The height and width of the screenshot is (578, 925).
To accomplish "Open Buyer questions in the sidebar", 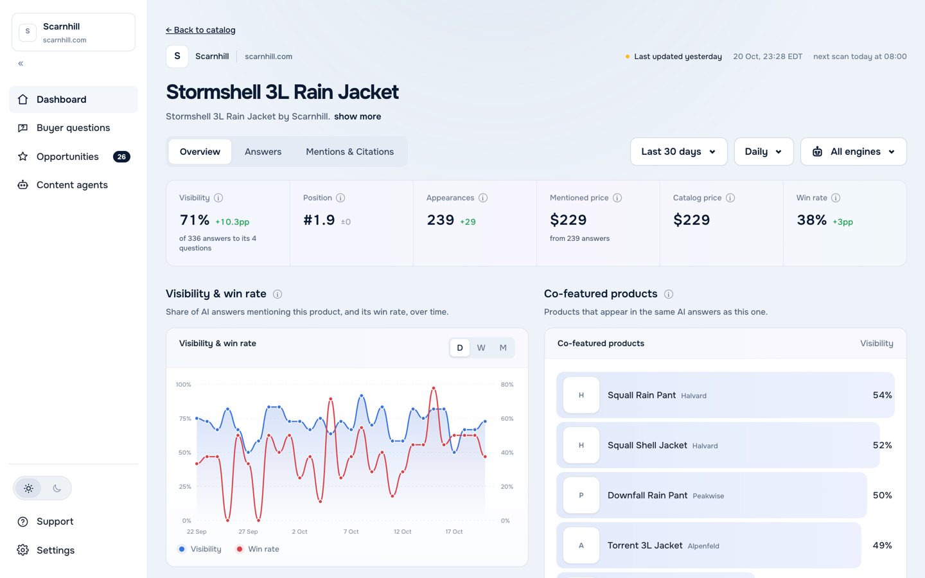I will 73,128.
